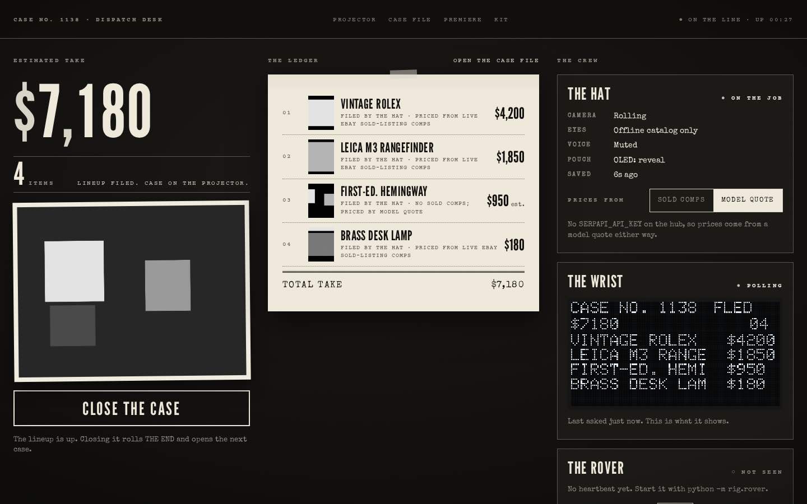Screen dimensions: 807x504
Task: Select the Brass Desk Lamp title
Action: pos(376,236)
